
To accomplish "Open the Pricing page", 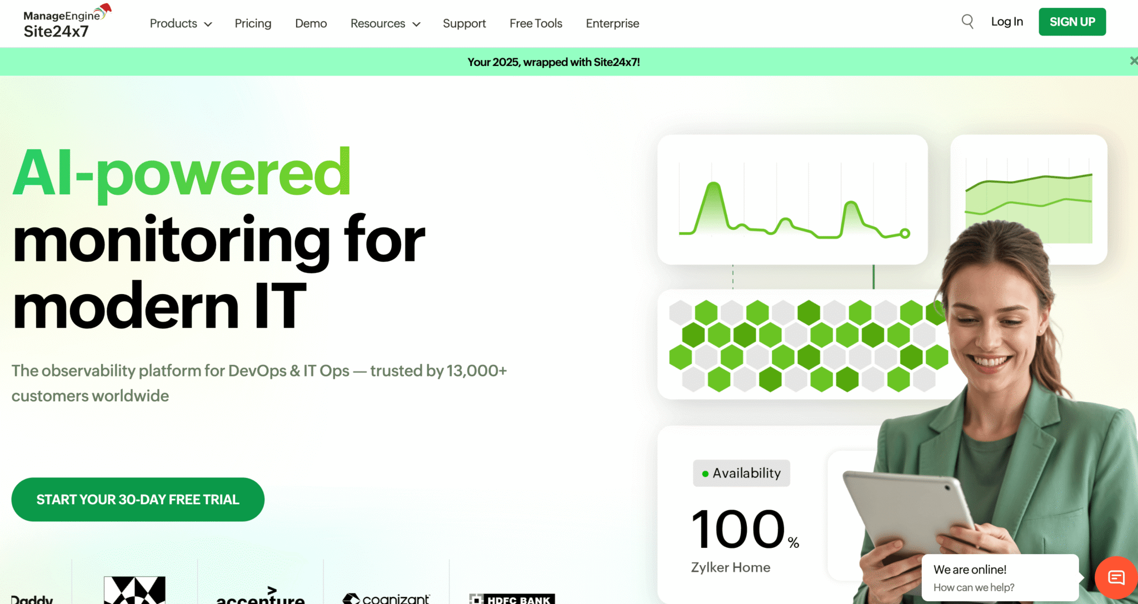I will tap(253, 23).
